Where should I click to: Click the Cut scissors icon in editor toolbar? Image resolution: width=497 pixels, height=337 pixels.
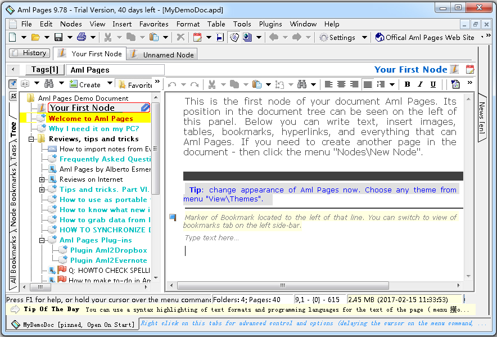(x=212, y=84)
